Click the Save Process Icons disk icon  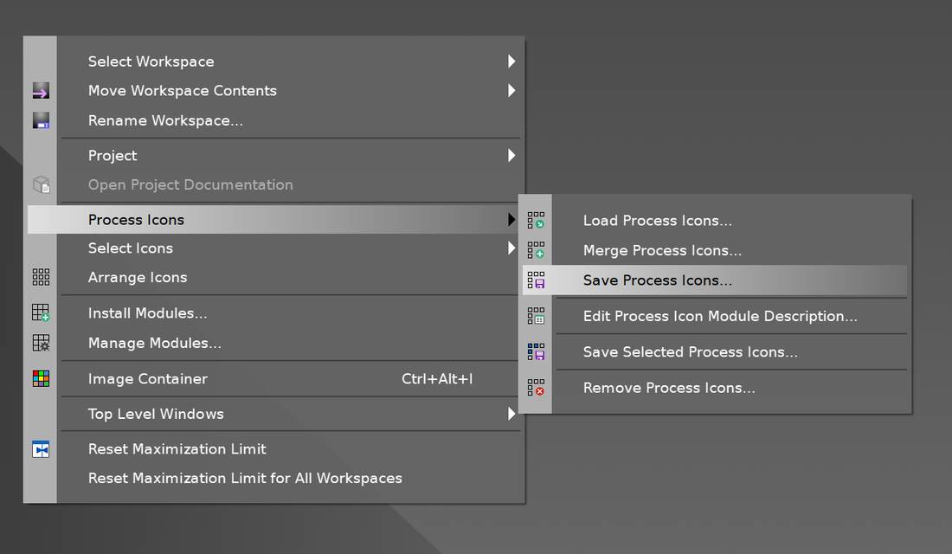tap(536, 280)
